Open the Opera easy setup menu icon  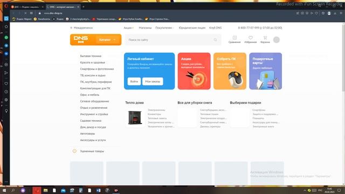tap(341, 13)
